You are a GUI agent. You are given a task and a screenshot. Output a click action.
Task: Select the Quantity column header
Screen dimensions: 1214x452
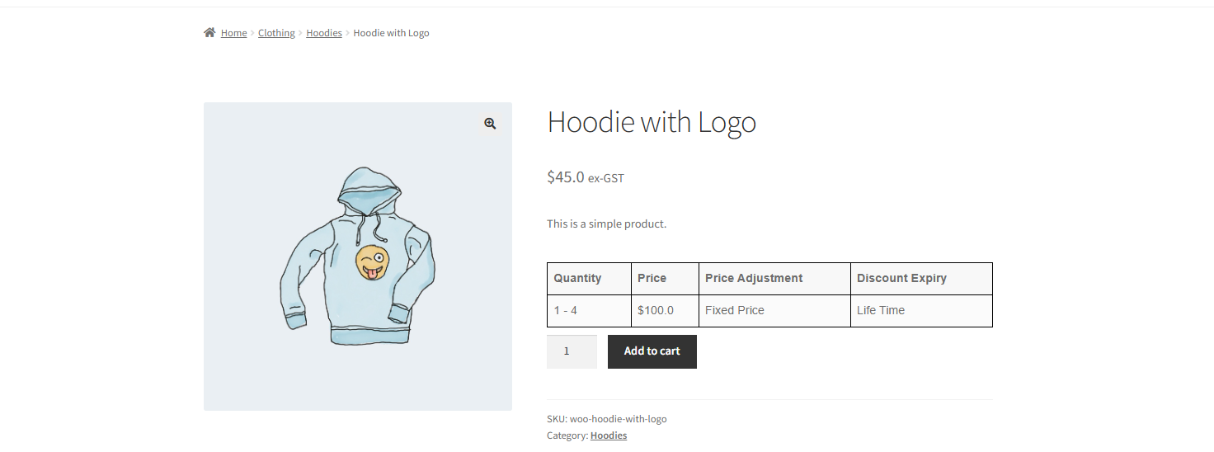(x=577, y=278)
